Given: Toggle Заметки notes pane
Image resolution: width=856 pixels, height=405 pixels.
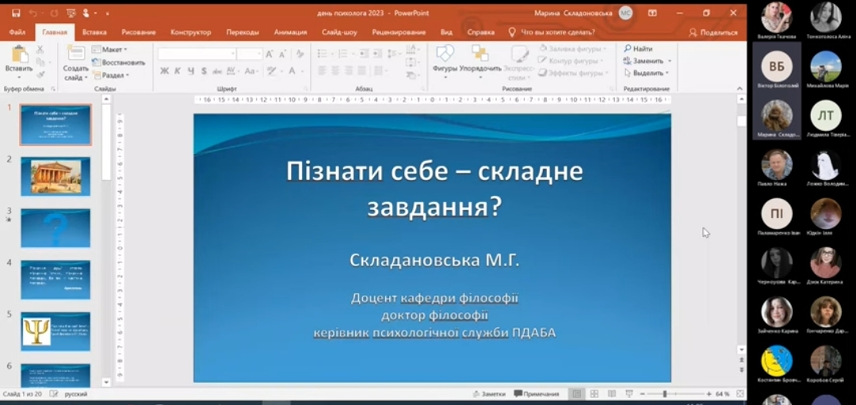Looking at the screenshot, I should (490, 394).
